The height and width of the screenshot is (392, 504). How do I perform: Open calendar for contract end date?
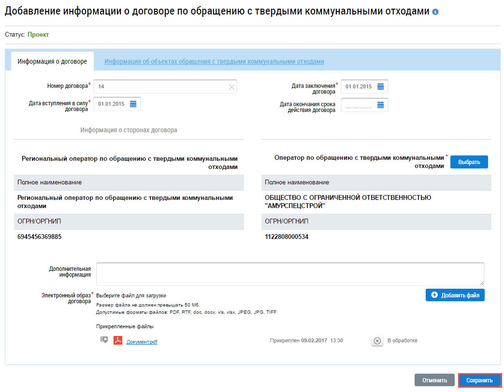[x=380, y=105]
